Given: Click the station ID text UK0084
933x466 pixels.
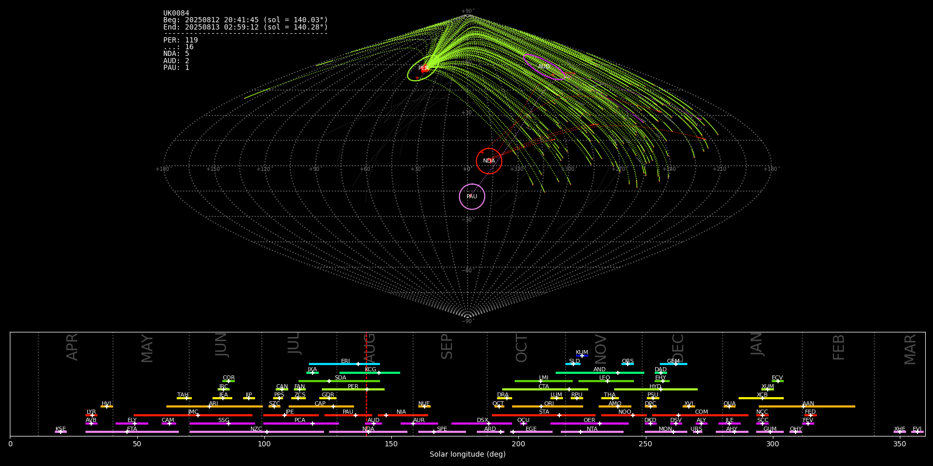Looking at the screenshot, I should click(176, 13).
